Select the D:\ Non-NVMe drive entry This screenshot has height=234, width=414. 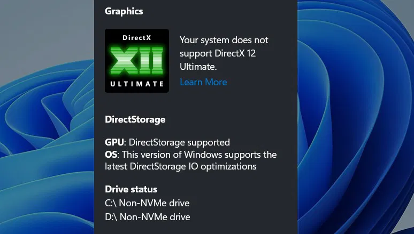147,217
